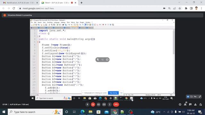Screen dimensions: 205x115
Task: Open Task View from Windows taskbar
Action: pos(74,112)
